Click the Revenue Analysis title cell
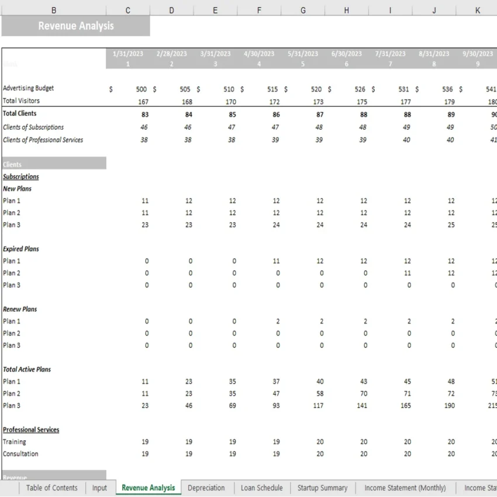Viewport: 497px width, 497px height. (76, 25)
